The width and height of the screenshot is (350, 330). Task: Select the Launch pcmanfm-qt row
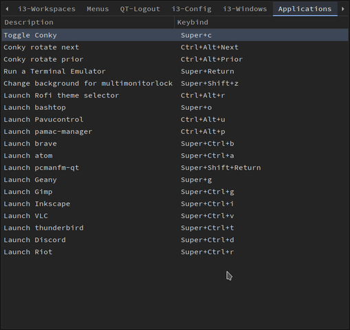point(175,168)
